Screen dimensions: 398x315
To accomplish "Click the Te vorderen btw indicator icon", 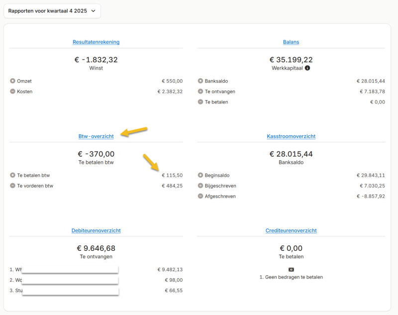I will click(x=12, y=186).
